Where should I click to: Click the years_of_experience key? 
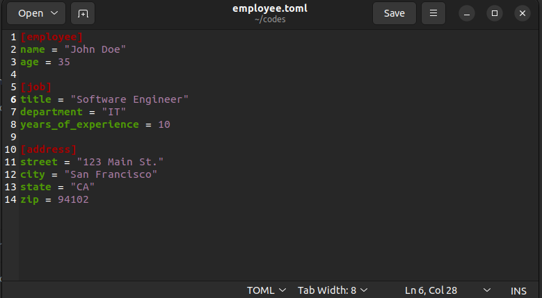(79, 124)
